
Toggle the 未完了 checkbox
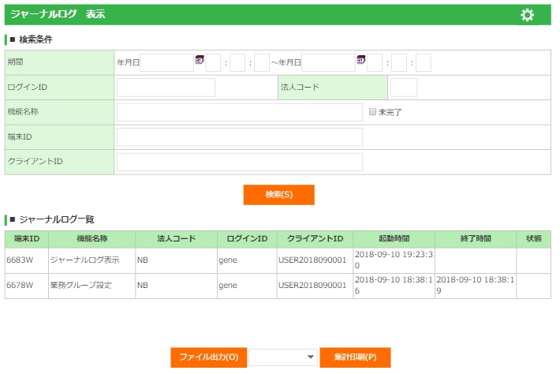[x=373, y=112]
